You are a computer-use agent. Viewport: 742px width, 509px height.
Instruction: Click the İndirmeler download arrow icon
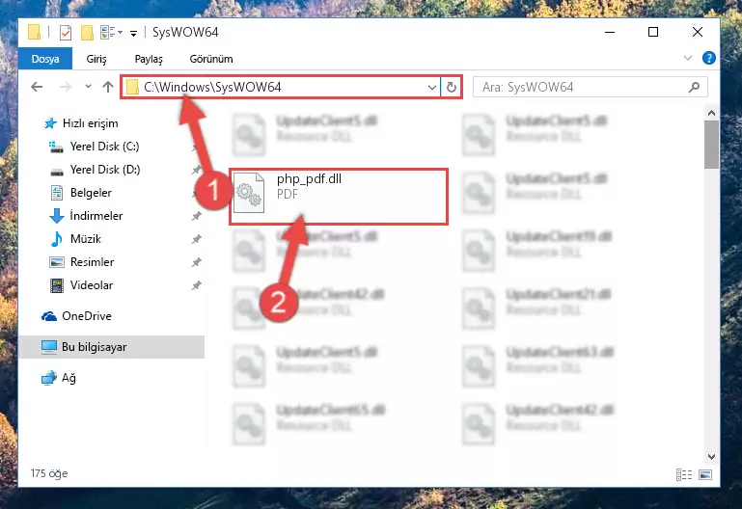pos(57,216)
